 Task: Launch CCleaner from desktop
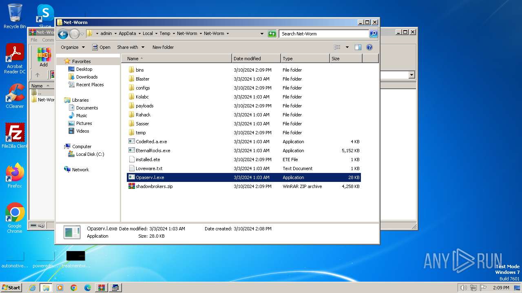click(x=15, y=96)
